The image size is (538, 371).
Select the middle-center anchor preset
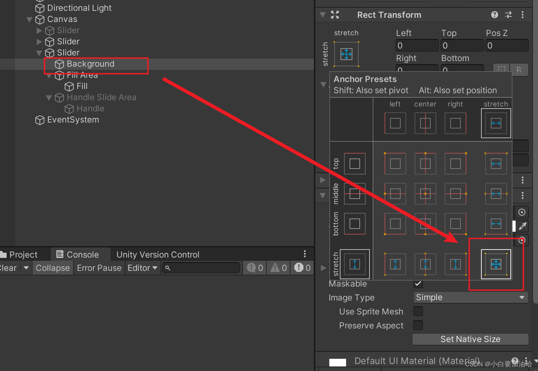point(425,194)
